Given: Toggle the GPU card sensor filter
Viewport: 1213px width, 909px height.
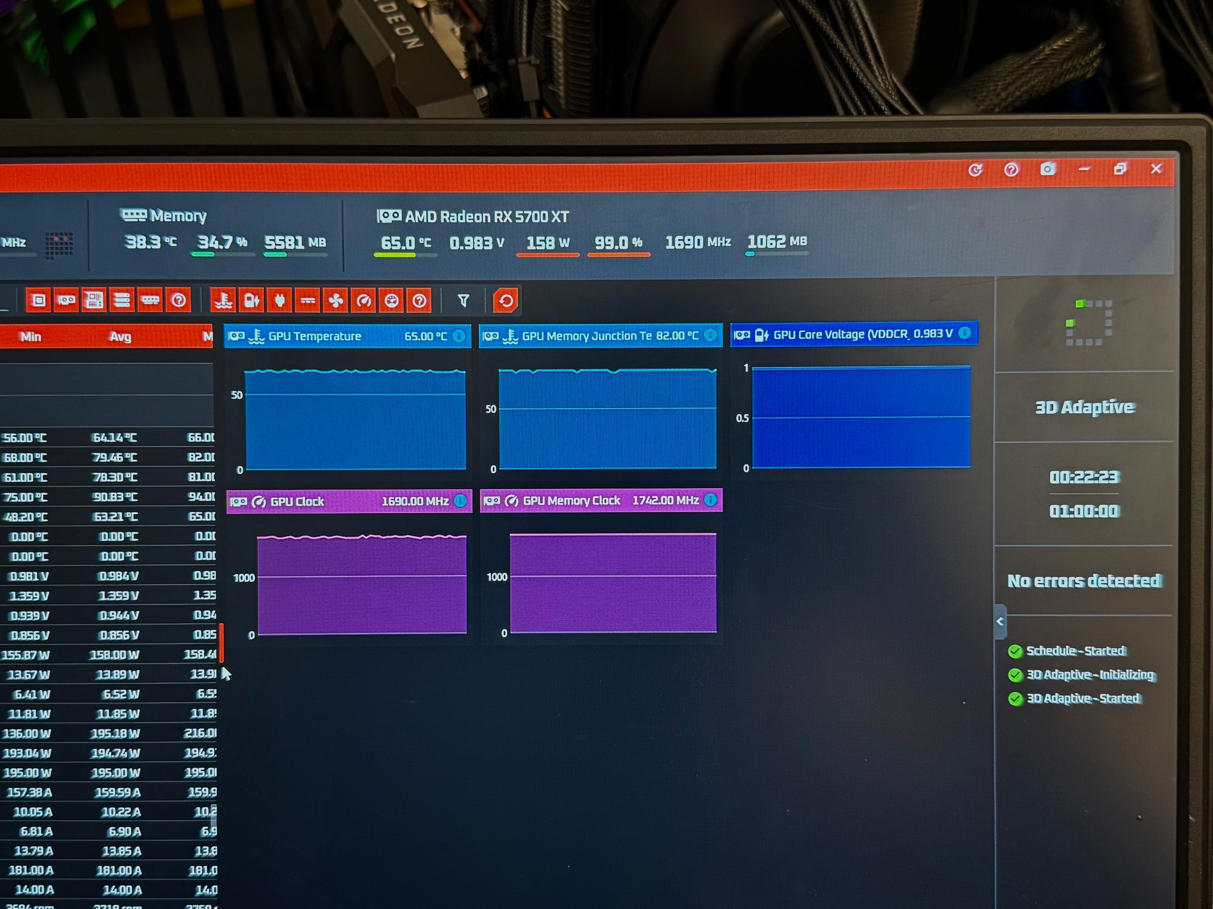Looking at the screenshot, I should pyautogui.click(x=66, y=301).
